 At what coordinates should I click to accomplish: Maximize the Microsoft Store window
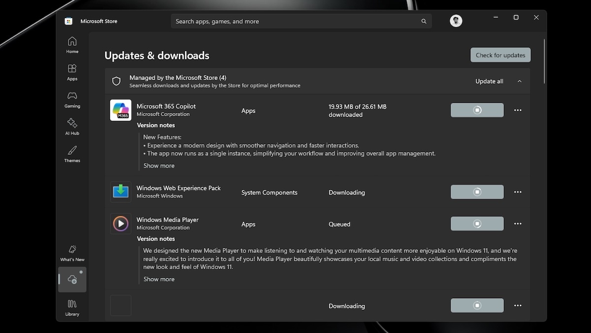[x=516, y=17]
